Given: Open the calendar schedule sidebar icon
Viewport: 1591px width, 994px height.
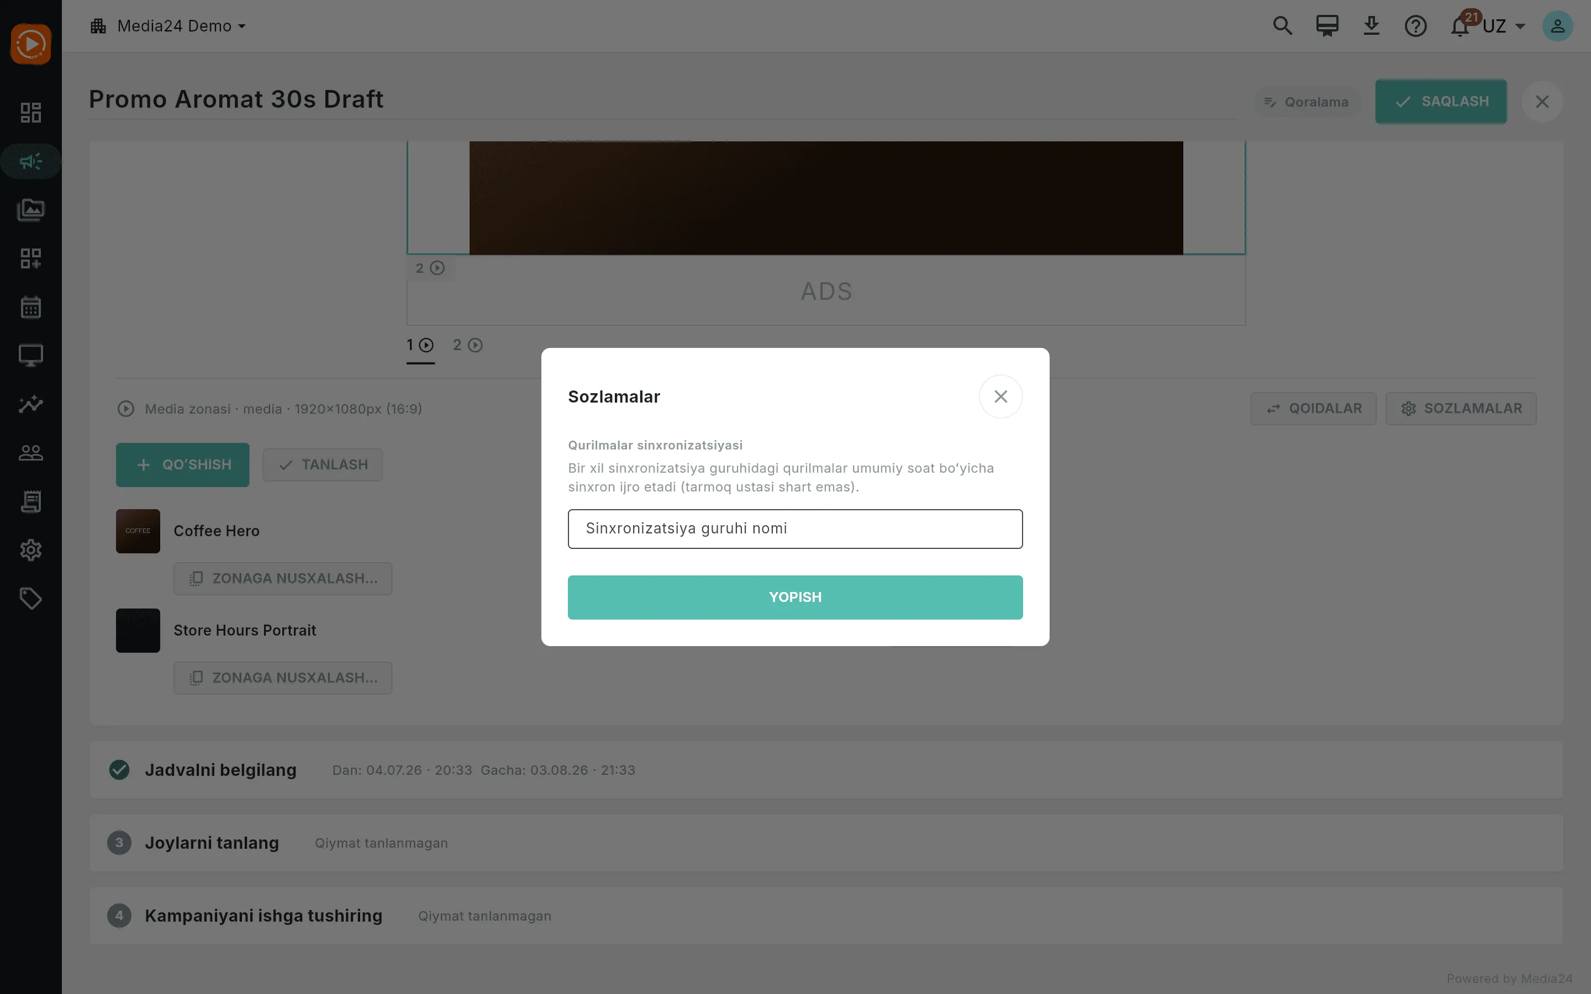Looking at the screenshot, I should coord(30,307).
